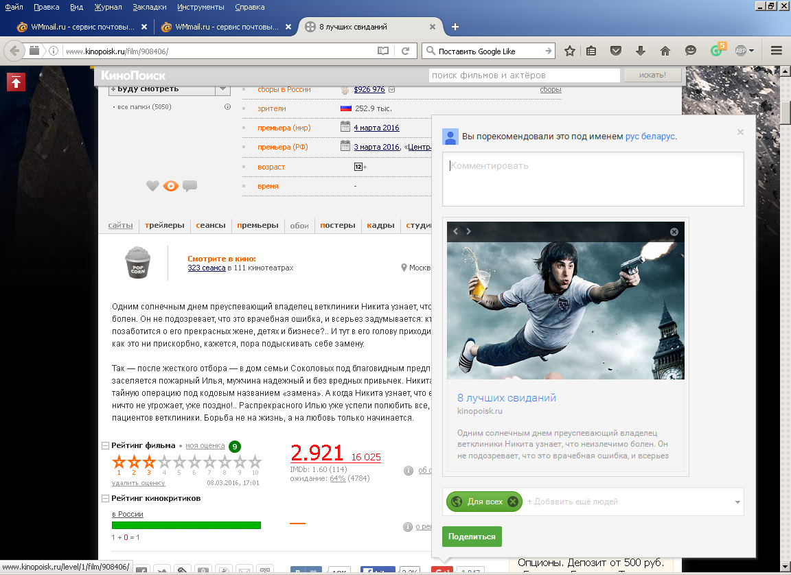Open '8 лучших свиданий' link in preview
Viewport: 791px width, 575px height.
tap(507, 397)
